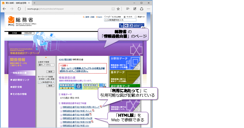244x128 pixels.
Task: Open 情報通信白書平成27年版 CSV link
Action: pos(76,126)
